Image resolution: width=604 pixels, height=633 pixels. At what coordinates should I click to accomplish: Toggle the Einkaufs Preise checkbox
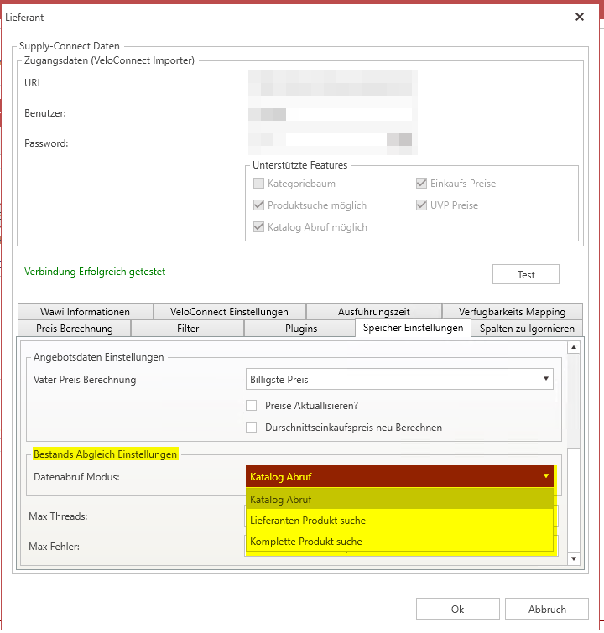pyautogui.click(x=421, y=184)
